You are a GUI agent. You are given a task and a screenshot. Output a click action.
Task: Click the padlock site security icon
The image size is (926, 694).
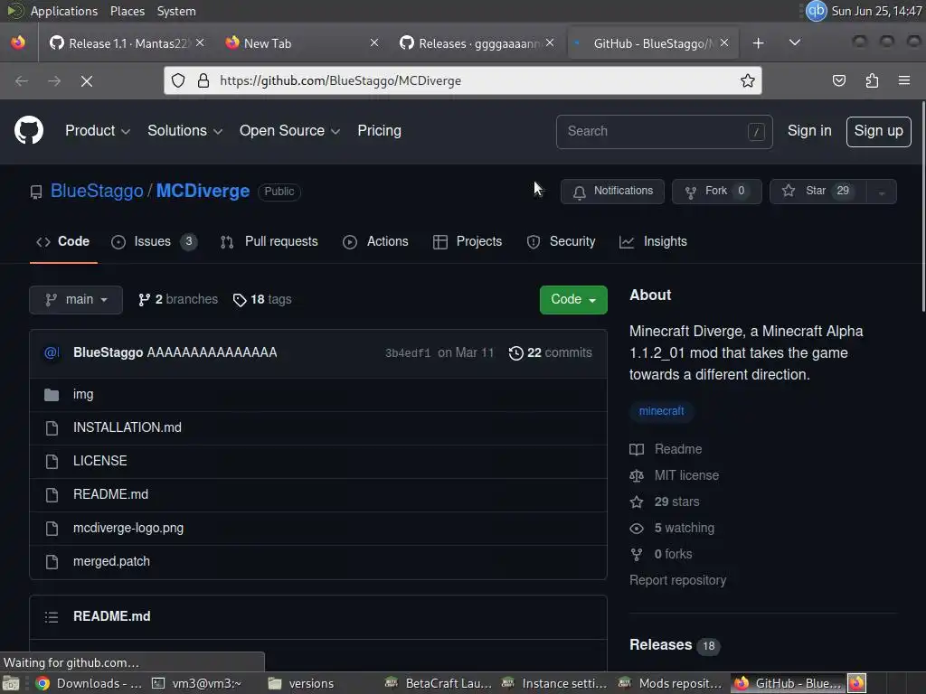click(203, 80)
